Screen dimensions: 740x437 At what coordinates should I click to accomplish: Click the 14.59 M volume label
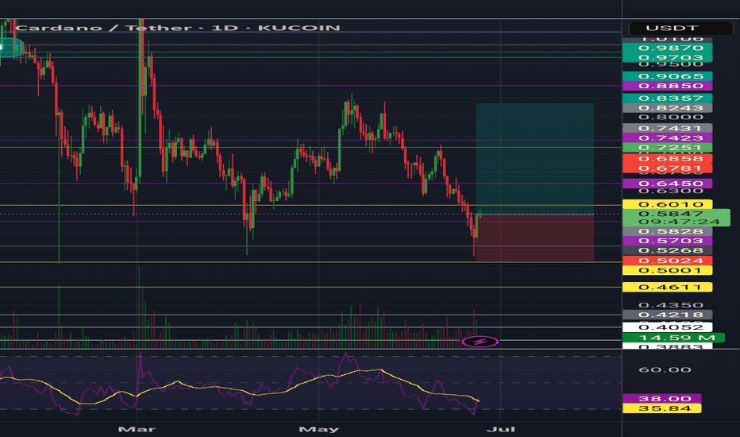tap(674, 338)
